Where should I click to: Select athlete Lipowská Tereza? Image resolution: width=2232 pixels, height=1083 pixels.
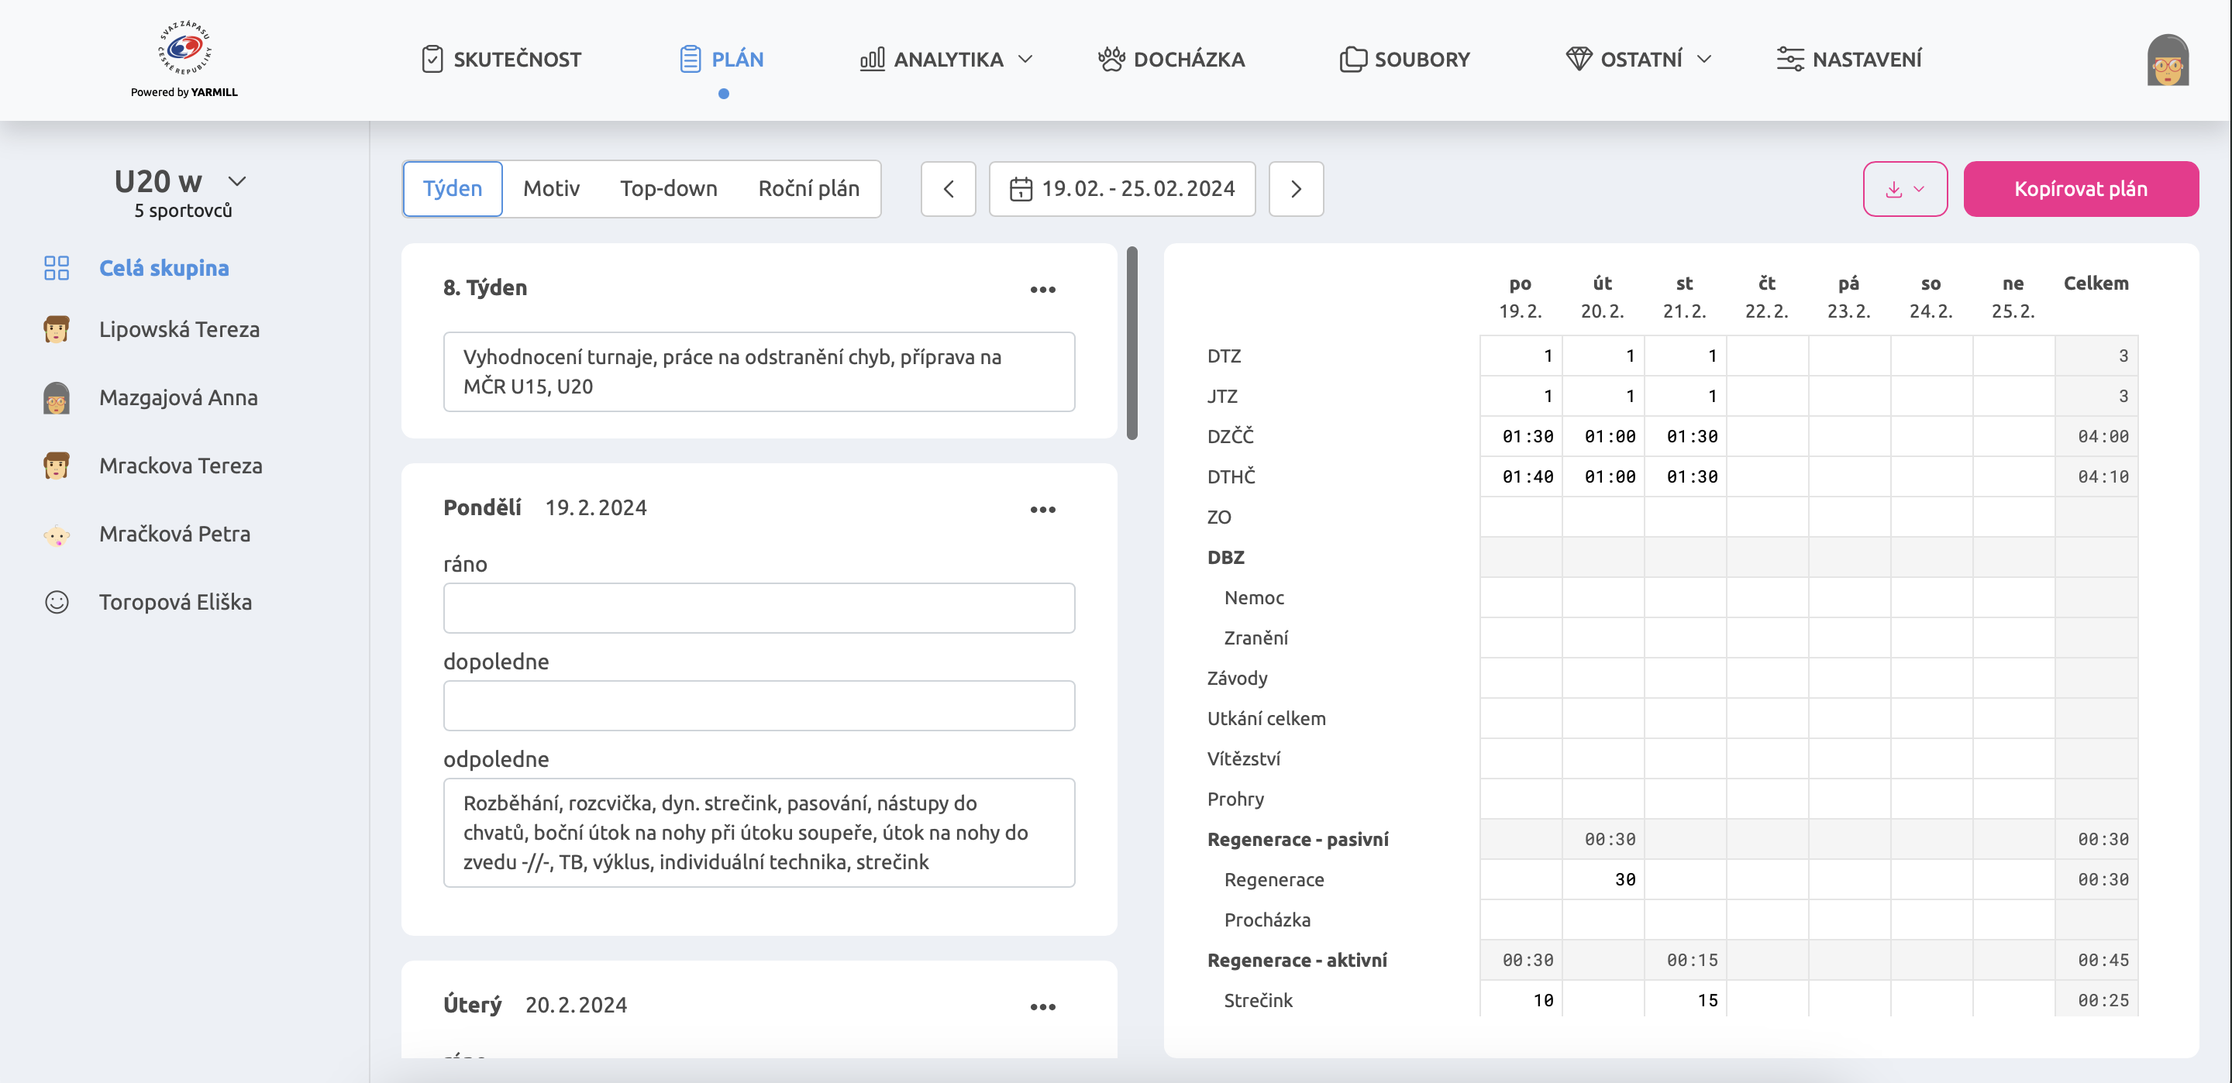tap(179, 330)
